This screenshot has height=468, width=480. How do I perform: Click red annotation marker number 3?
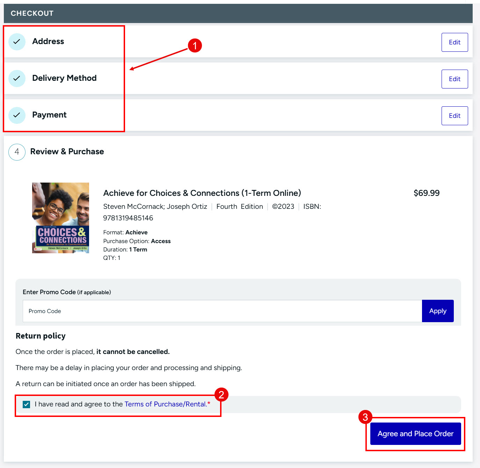[365, 417]
